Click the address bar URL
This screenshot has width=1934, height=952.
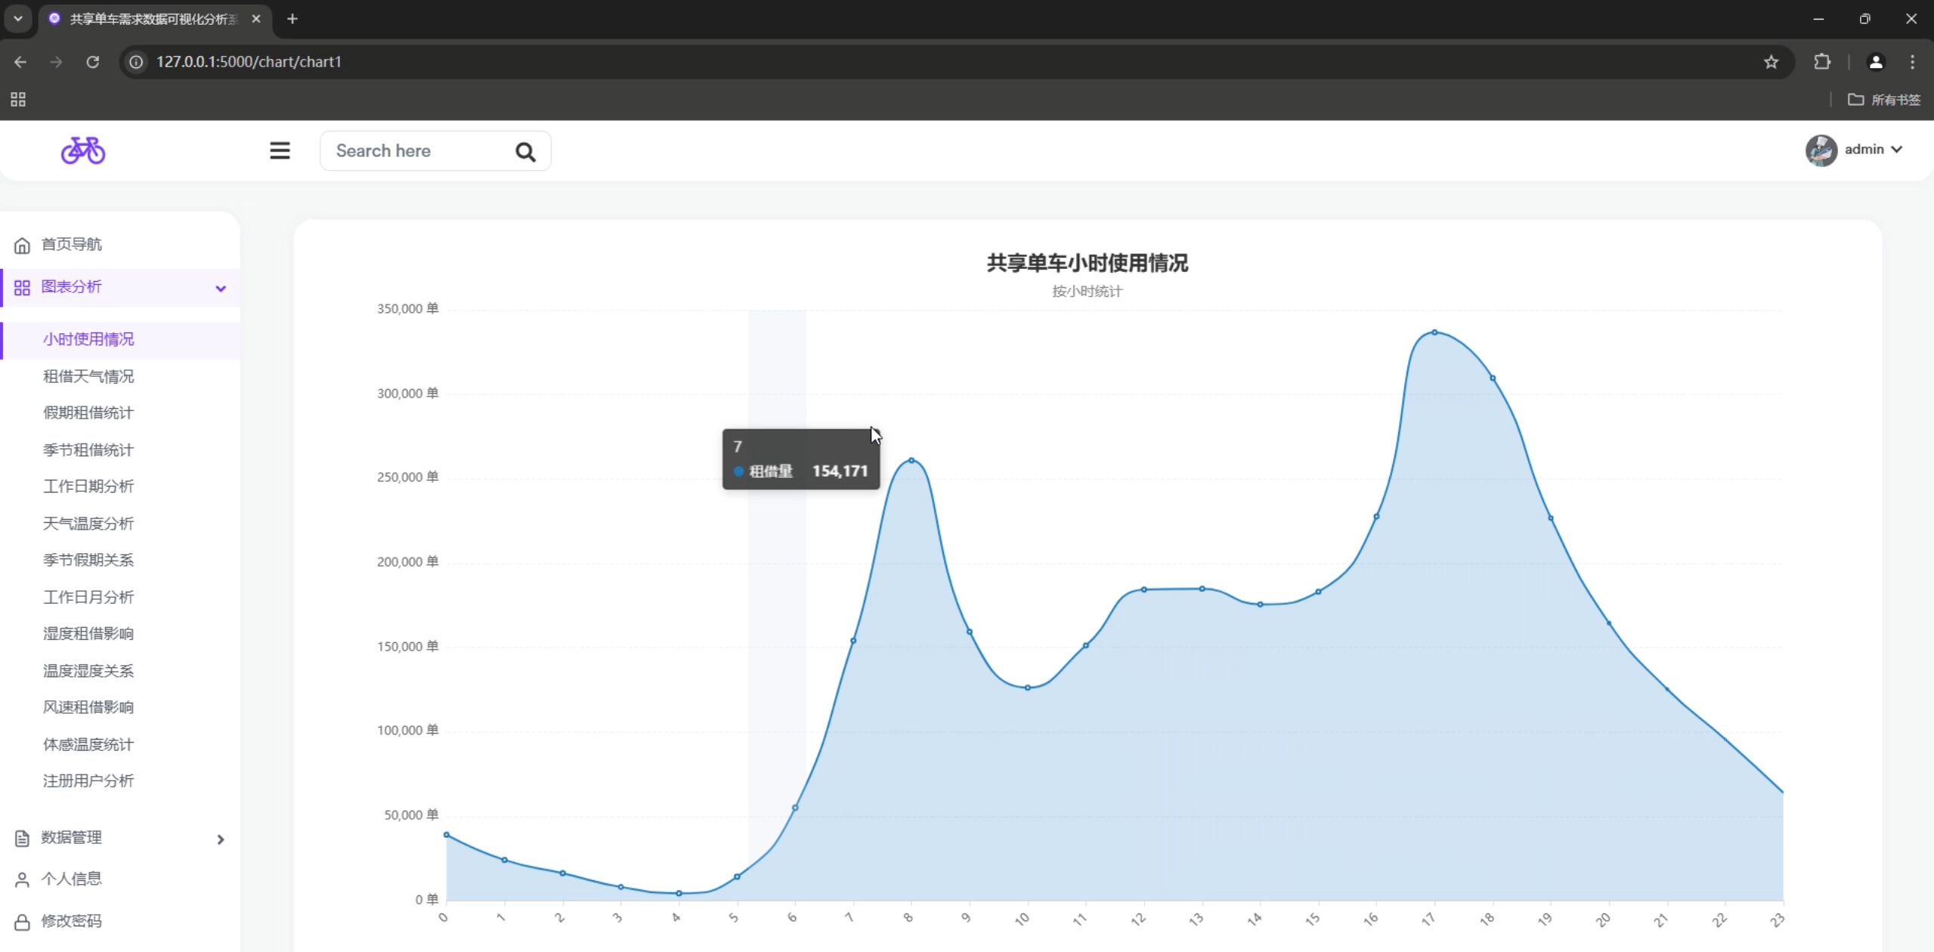click(249, 62)
